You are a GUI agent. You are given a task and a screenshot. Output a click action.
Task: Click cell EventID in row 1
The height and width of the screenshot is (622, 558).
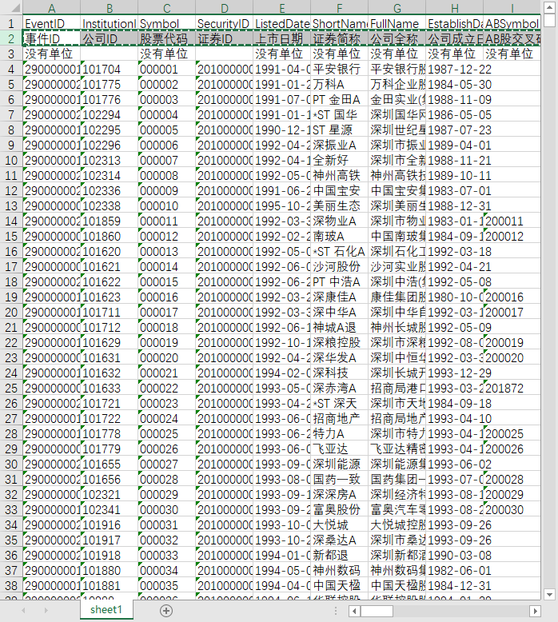51,23
